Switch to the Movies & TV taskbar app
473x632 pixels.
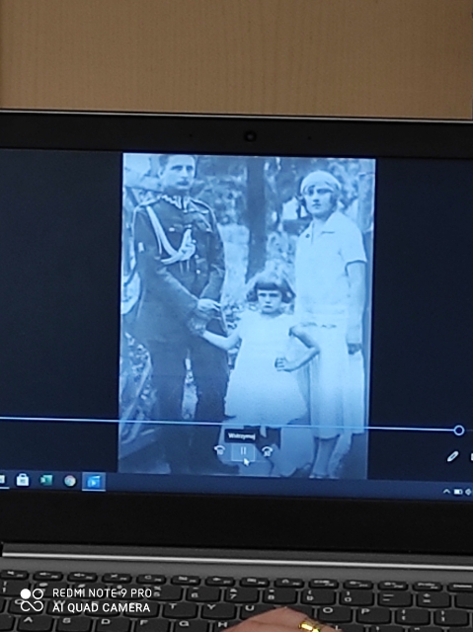pyautogui.click(x=94, y=482)
